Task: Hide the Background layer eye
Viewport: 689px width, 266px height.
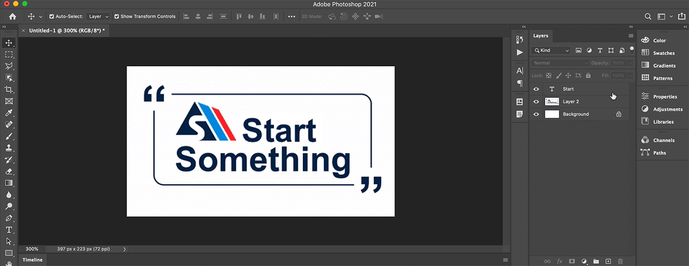Action: click(536, 114)
